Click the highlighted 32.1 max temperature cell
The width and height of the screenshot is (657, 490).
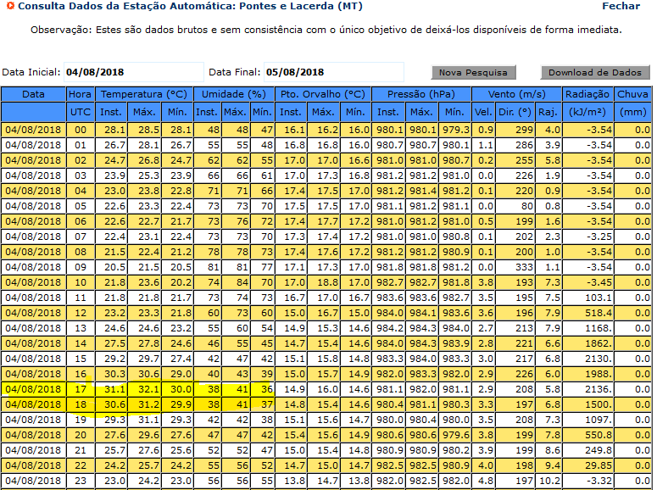pyautogui.click(x=148, y=389)
